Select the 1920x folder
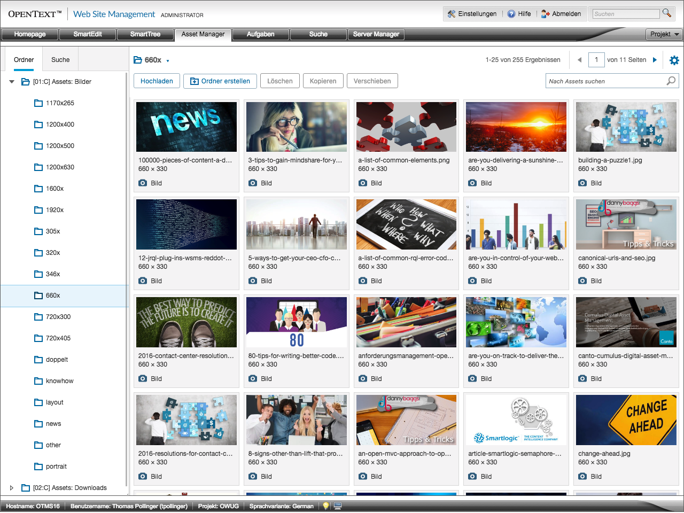 [x=55, y=210]
